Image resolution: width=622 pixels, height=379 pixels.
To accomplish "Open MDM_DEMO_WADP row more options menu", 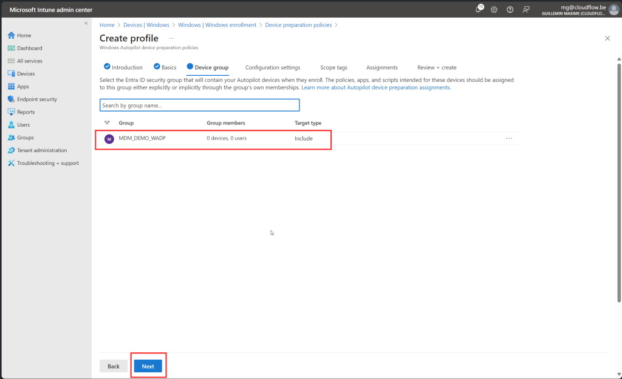I will pos(509,138).
